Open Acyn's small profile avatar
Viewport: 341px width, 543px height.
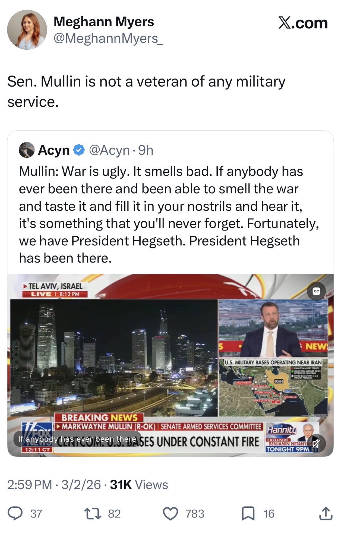coord(27,150)
